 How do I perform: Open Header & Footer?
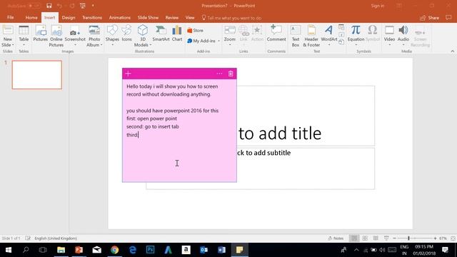coord(311,36)
